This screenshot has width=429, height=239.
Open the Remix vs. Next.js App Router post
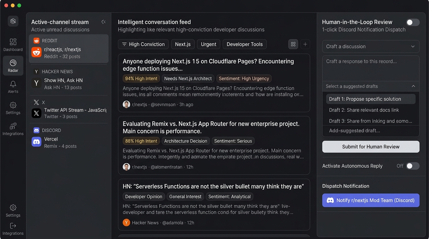point(214,145)
